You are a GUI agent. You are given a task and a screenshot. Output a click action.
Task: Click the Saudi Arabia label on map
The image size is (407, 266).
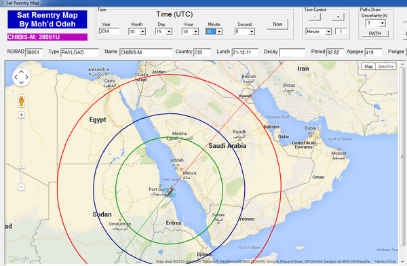(227, 146)
